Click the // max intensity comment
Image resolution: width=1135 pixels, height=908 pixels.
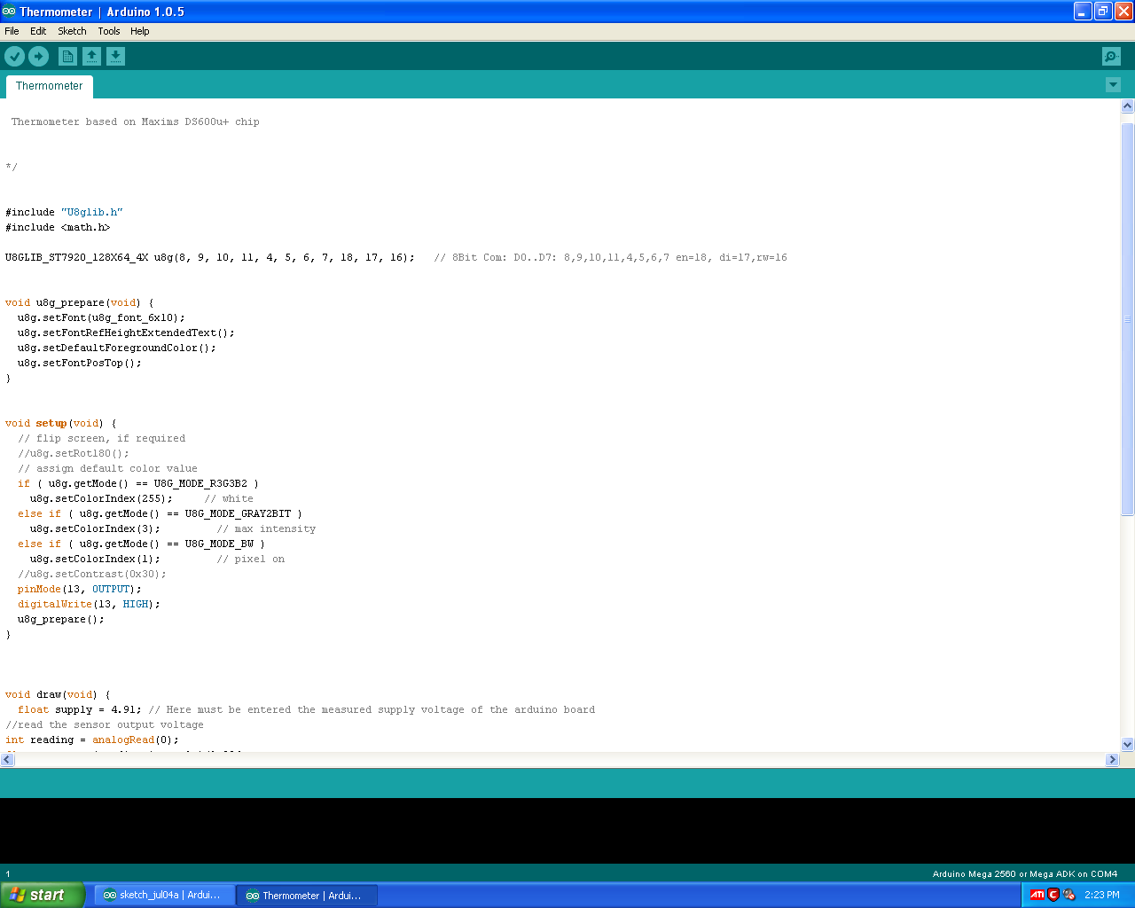(266, 529)
